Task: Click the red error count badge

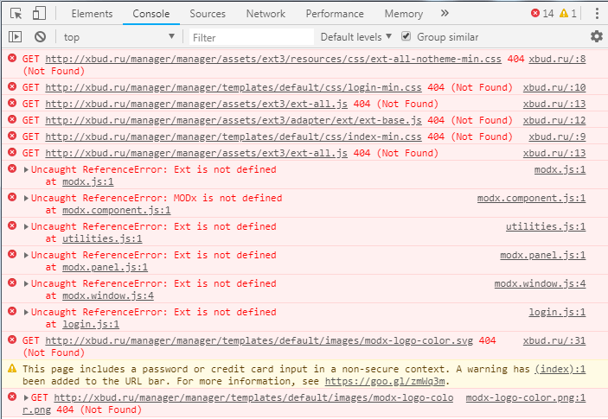Action: 542,14
